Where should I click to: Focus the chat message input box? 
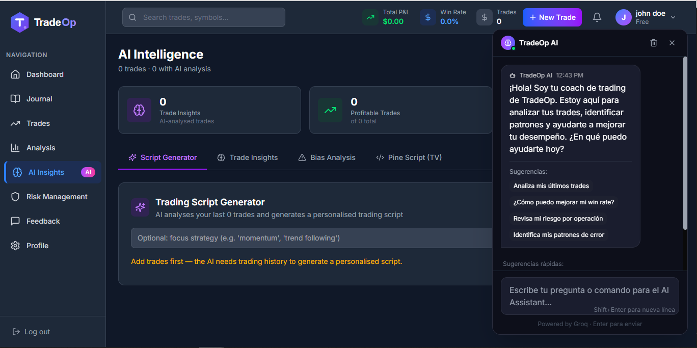tap(590, 296)
